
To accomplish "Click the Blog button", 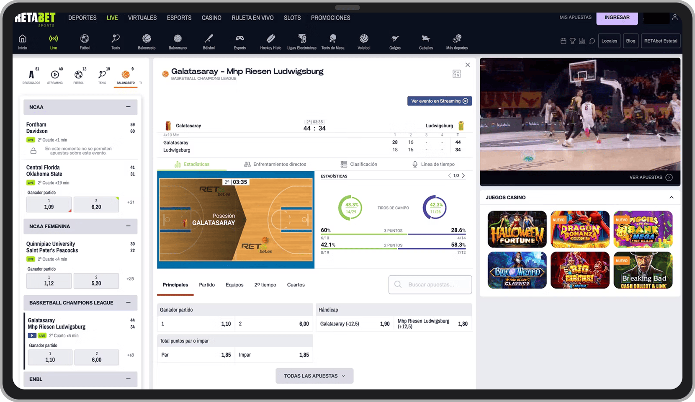I will click(x=631, y=41).
